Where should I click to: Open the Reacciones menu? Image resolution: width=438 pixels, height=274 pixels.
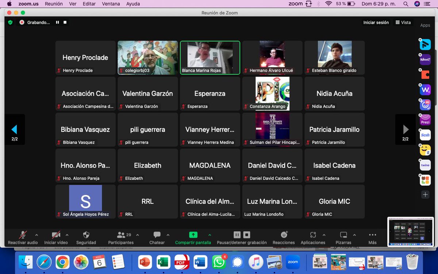[x=284, y=238]
